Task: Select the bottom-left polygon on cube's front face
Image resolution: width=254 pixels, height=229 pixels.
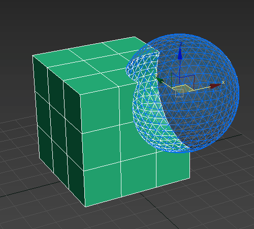Action: pos(103,185)
